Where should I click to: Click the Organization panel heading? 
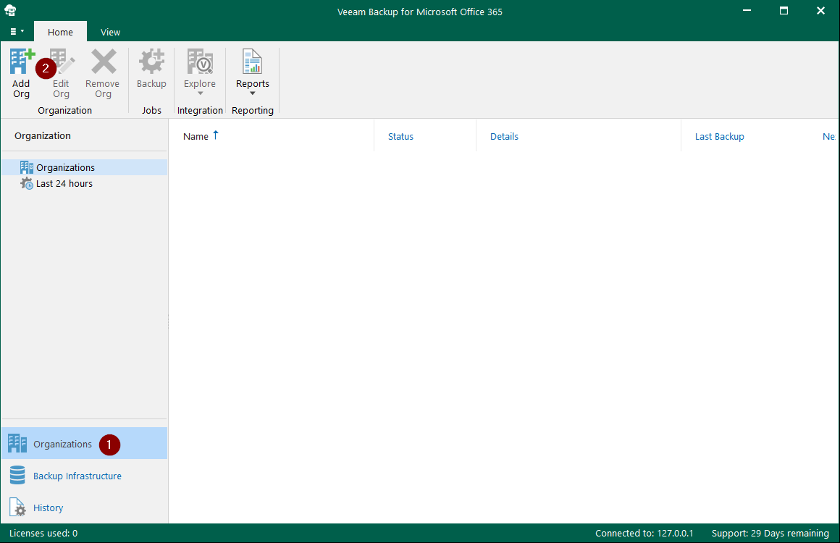[x=42, y=135]
